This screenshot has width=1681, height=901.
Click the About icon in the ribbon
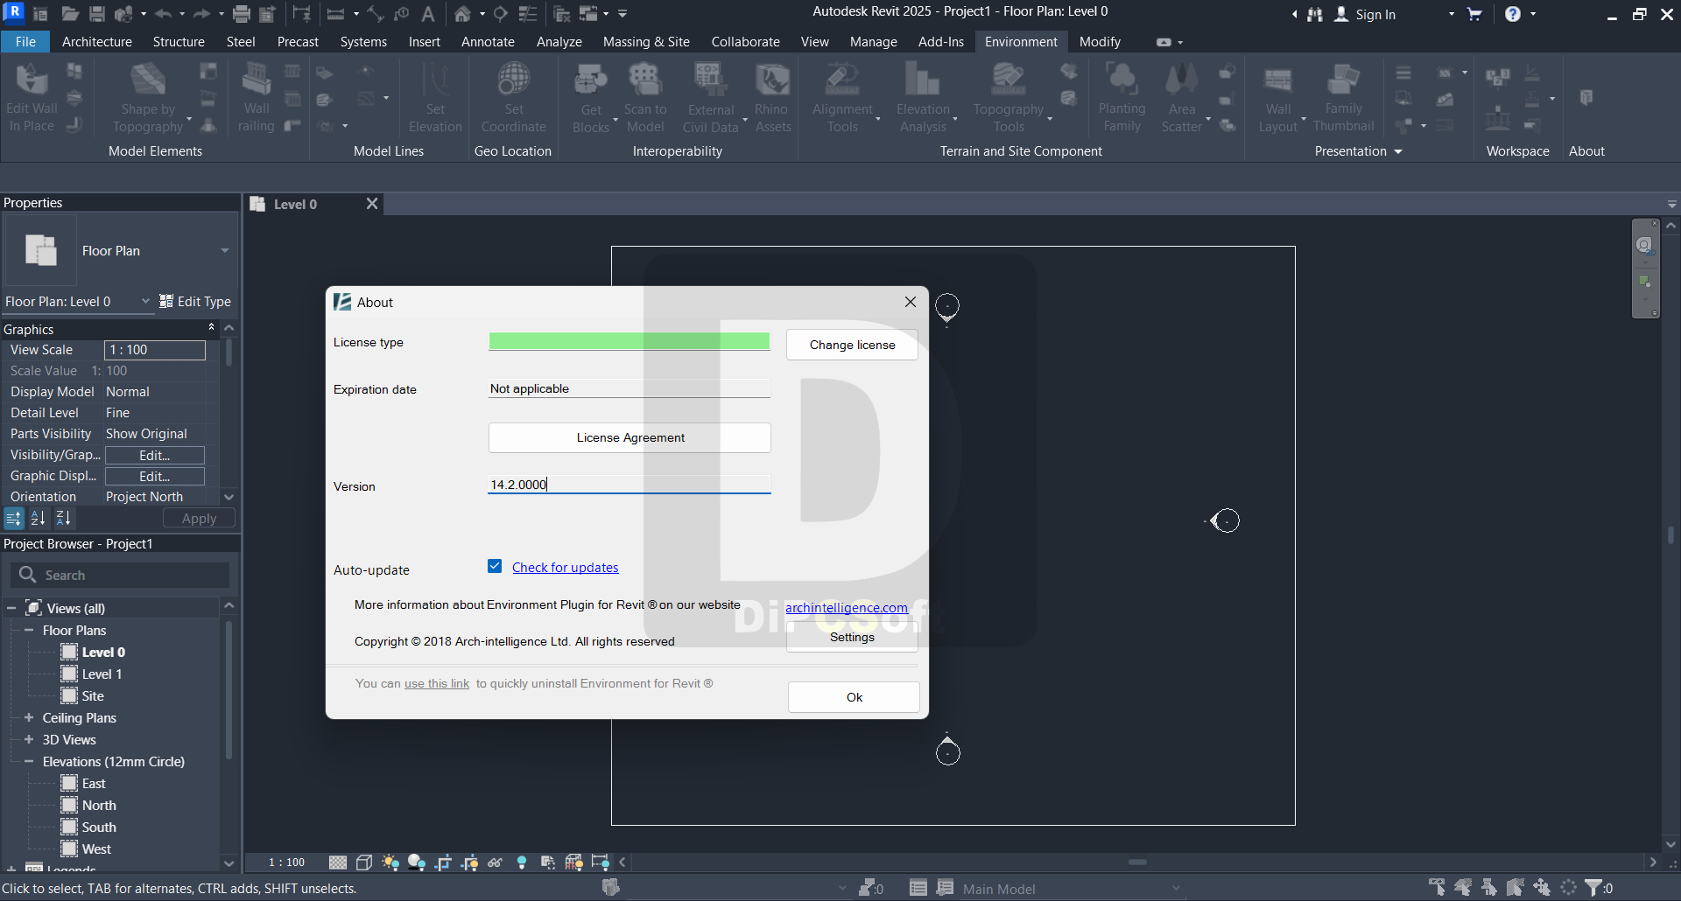(1586, 97)
